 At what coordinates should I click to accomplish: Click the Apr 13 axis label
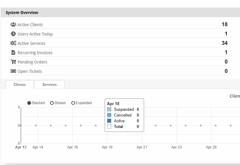point(21,147)
